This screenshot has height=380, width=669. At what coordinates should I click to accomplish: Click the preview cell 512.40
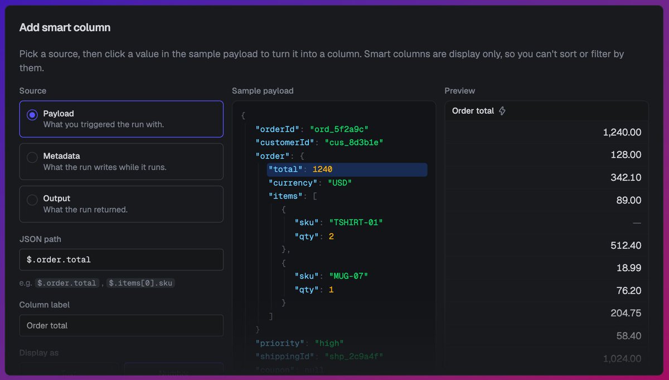(x=547, y=246)
